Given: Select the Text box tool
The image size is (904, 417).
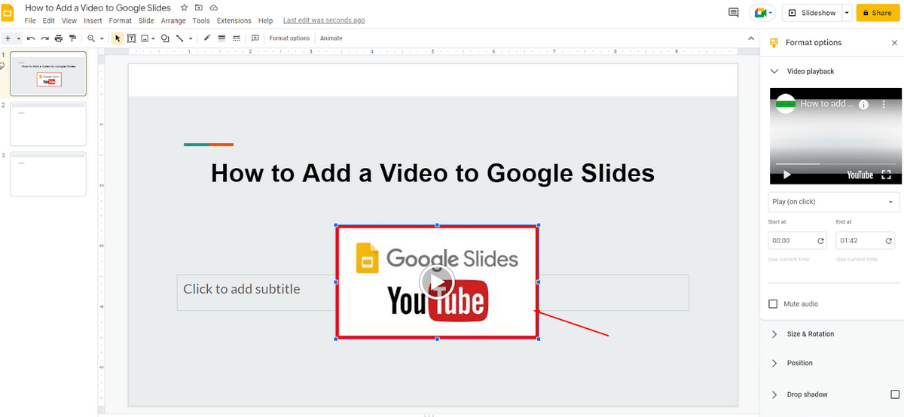Looking at the screenshot, I should (x=132, y=38).
